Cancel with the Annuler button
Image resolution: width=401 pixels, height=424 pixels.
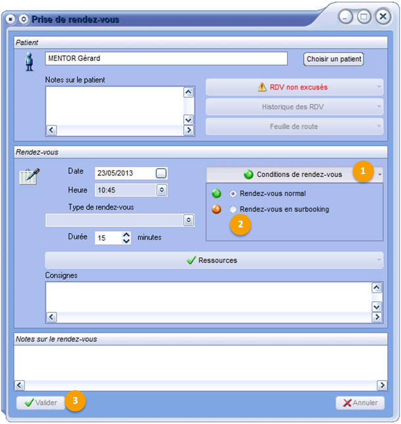pyautogui.click(x=360, y=403)
